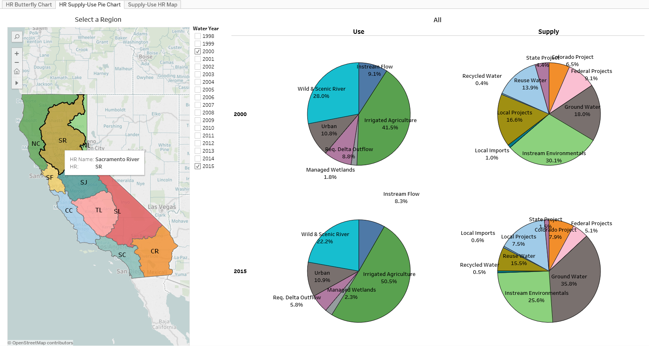Viewport: 649px width, 346px height.
Task: Select the HR Supply-Use Pie Chart tab
Action: pos(90,5)
